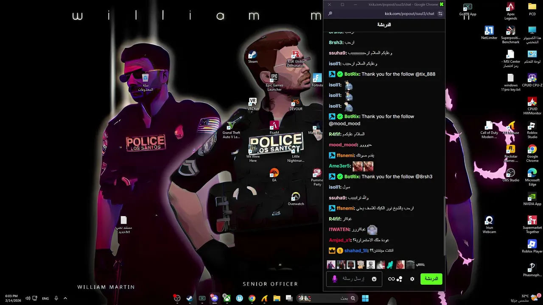Open the PCD folder
Viewport: 543px width, 305px height.
[532, 9]
